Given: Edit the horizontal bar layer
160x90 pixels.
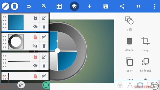Looking at the screenshot, I should point(44,57).
